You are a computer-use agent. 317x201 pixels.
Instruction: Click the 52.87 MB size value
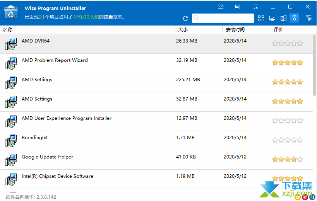[187, 99]
